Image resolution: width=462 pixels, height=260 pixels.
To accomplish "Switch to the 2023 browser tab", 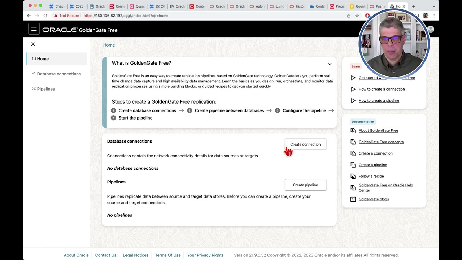I will pos(77,6).
